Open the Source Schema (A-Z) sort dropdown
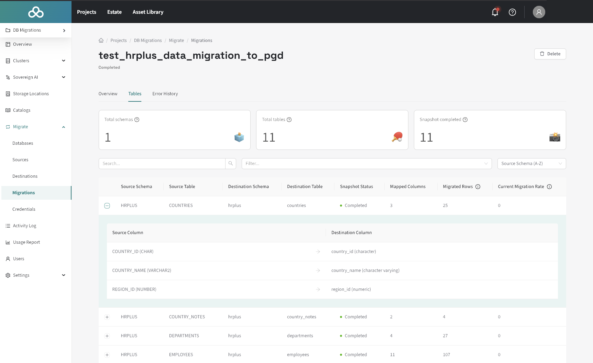The image size is (593, 363). click(x=531, y=164)
